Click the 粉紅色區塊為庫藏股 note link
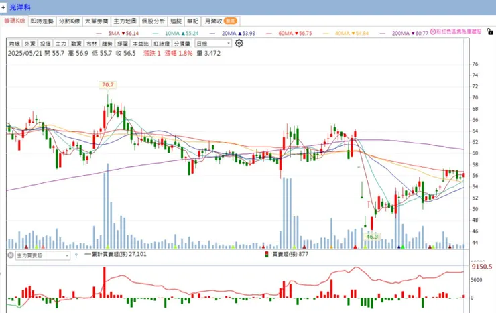The height and width of the screenshot is (313, 496). pos(458,32)
